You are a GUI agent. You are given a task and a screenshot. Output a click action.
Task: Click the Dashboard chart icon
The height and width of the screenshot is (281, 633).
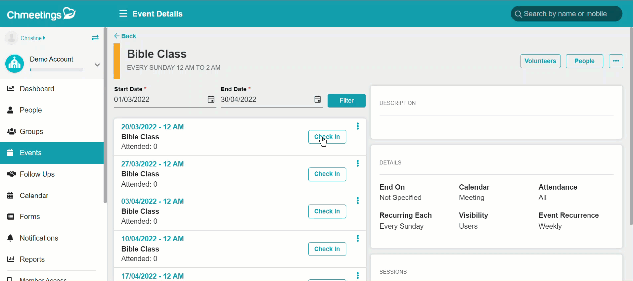point(11,89)
